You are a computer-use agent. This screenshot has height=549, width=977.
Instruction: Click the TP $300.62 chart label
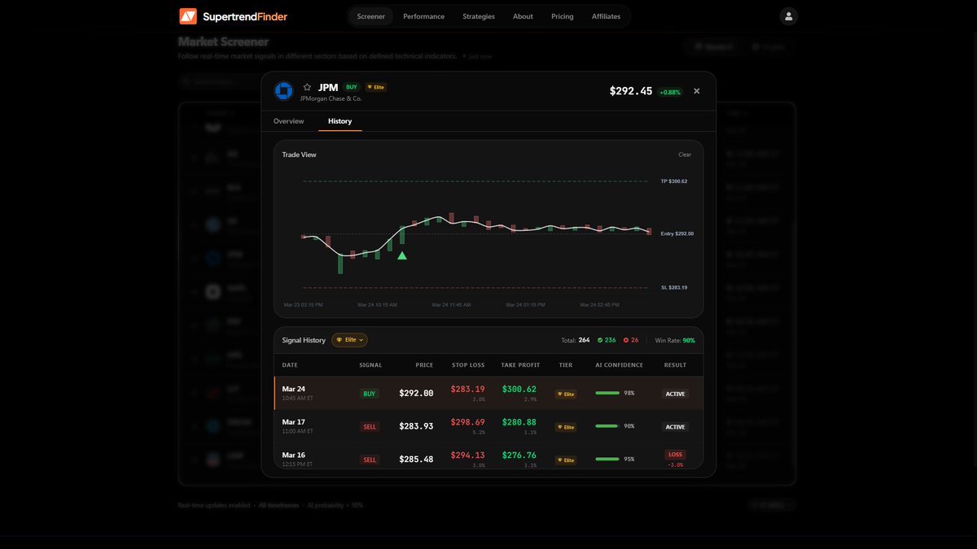pos(674,181)
